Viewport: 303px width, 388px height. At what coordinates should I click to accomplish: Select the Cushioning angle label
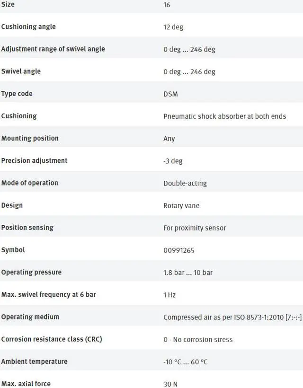pos(28,26)
